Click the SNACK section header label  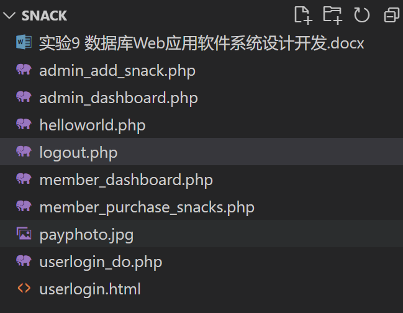(44, 16)
